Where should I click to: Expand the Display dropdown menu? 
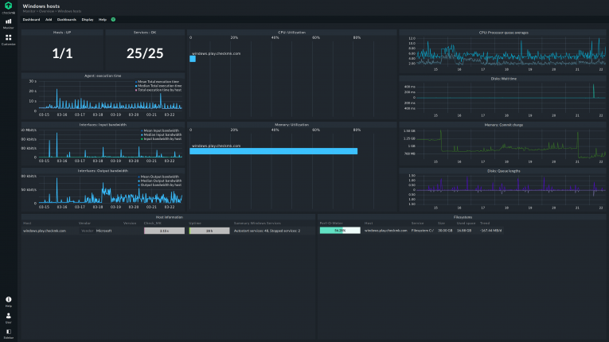[x=87, y=18]
